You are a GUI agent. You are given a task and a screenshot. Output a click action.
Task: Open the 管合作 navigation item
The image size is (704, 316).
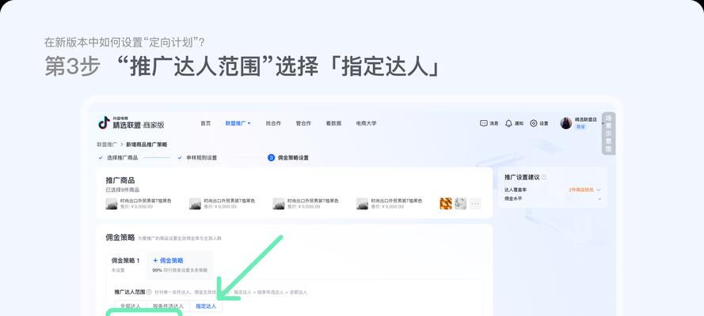point(303,123)
